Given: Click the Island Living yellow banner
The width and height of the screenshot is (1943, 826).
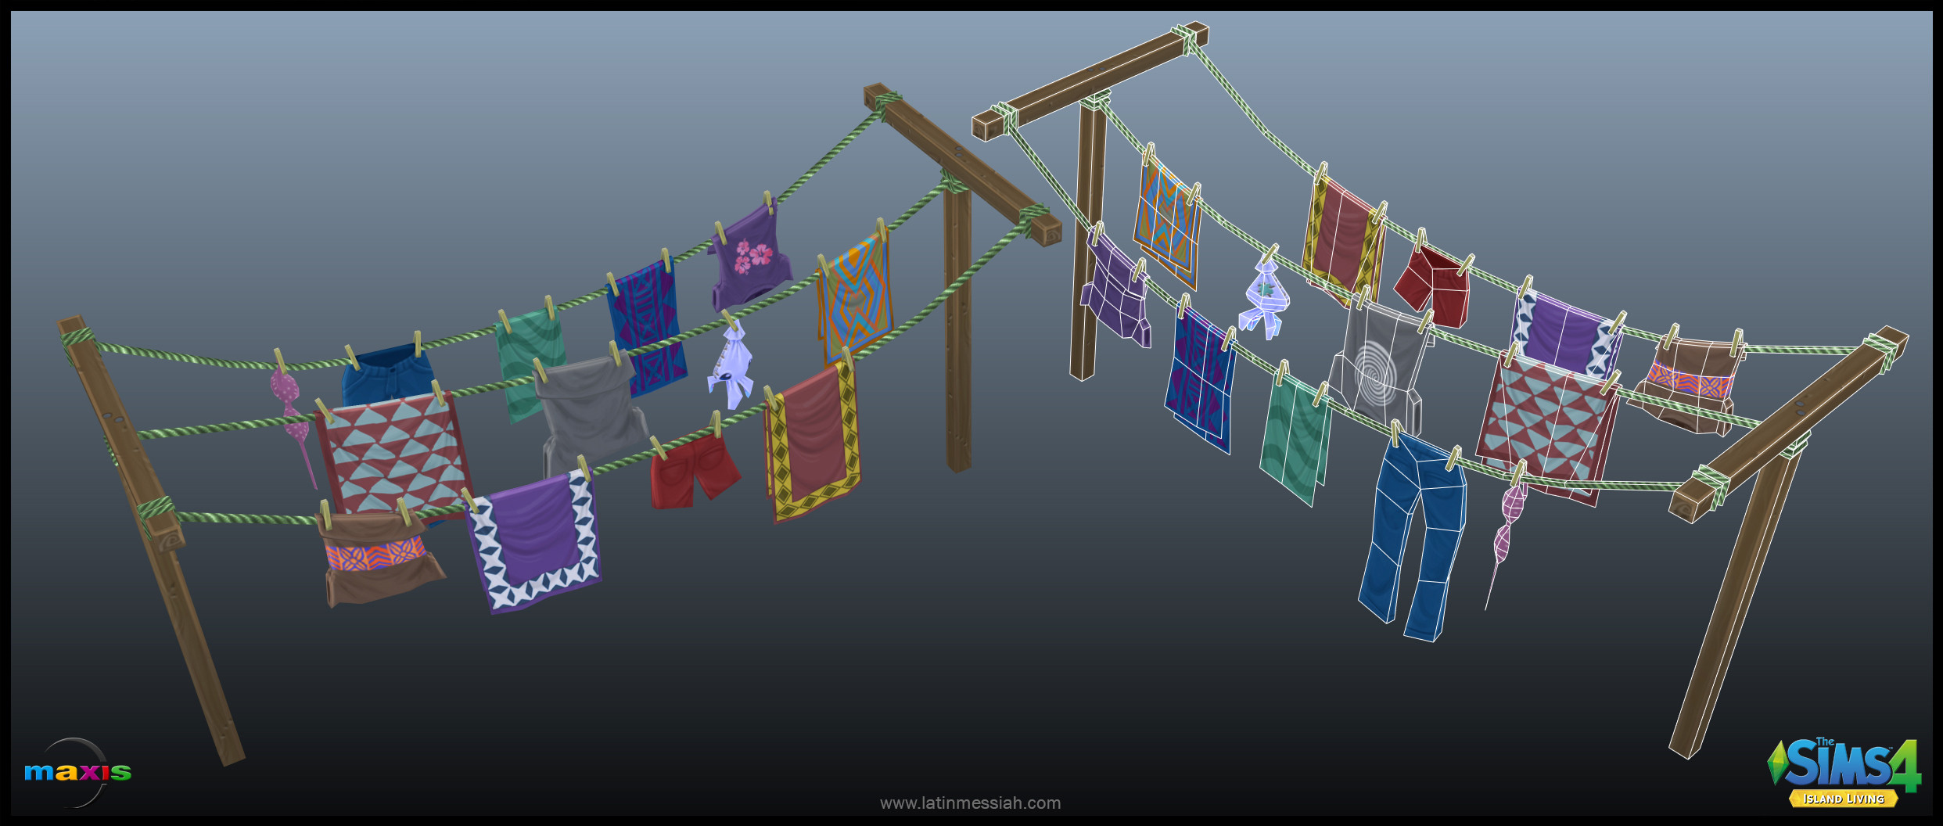Looking at the screenshot, I should (1844, 799).
